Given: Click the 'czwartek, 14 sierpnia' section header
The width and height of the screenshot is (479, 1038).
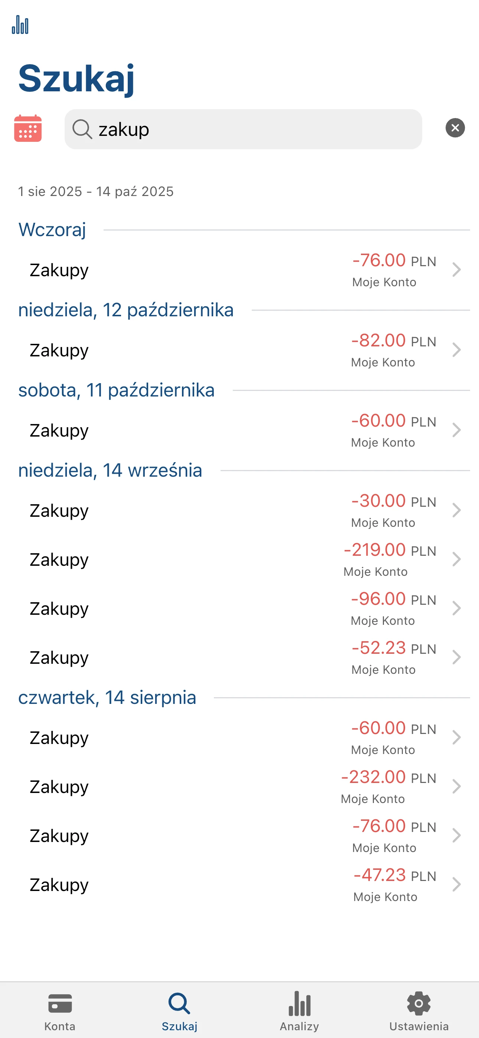Looking at the screenshot, I should coord(107,698).
